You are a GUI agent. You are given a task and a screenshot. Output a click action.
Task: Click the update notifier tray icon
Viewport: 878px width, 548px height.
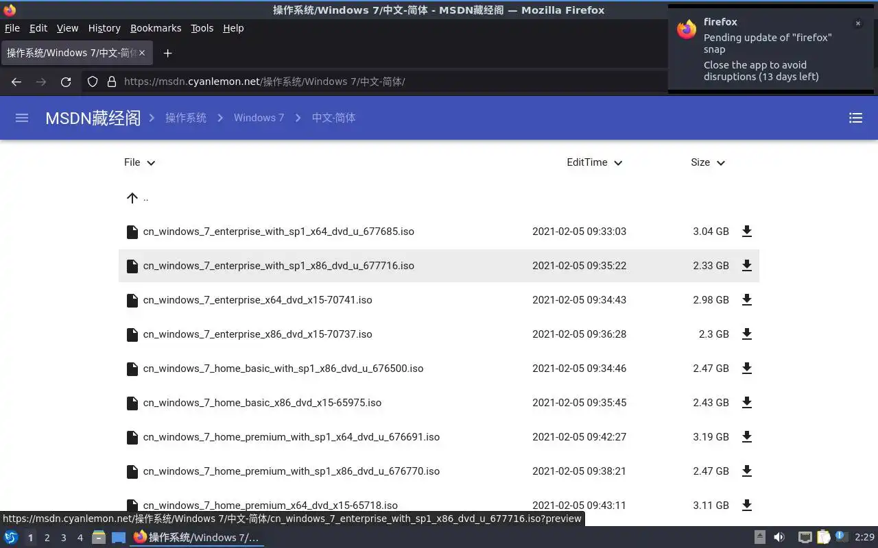842,537
